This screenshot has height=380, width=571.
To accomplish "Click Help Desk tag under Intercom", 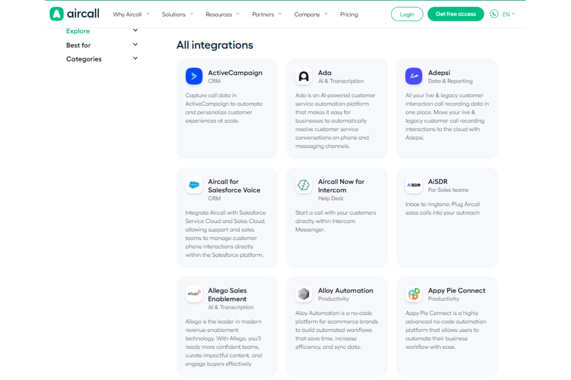I will (x=331, y=199).
